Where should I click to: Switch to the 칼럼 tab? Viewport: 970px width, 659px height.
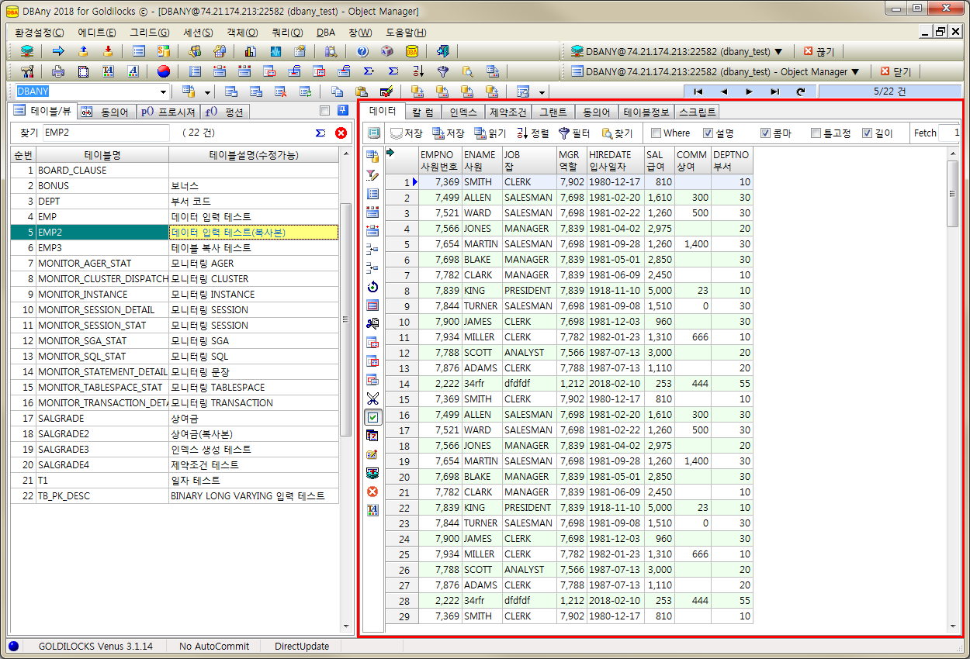[423, 112]
